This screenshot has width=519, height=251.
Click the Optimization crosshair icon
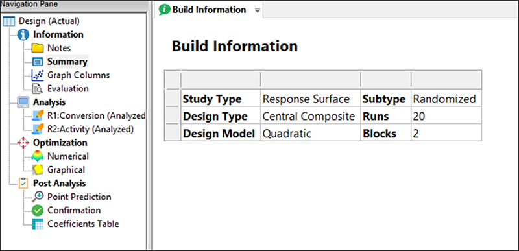23,143
